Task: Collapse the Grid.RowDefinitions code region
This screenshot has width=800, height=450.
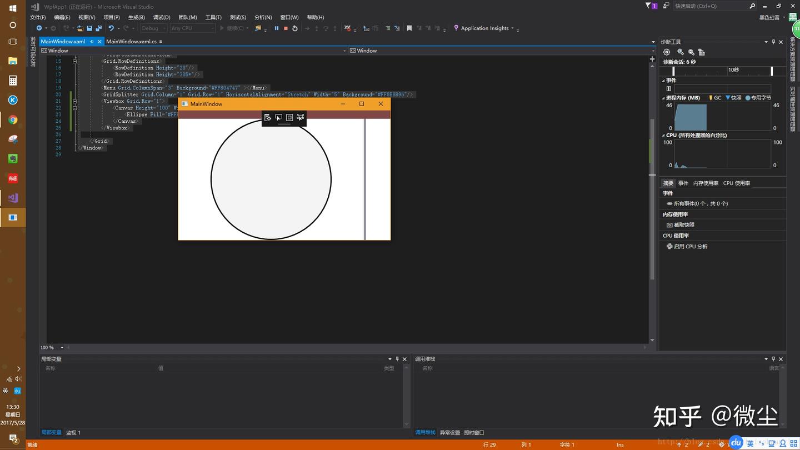Action: pos(74,61)
